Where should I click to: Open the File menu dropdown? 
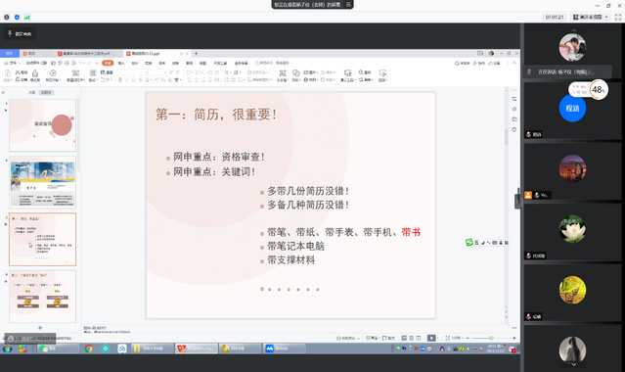point(12,63)
